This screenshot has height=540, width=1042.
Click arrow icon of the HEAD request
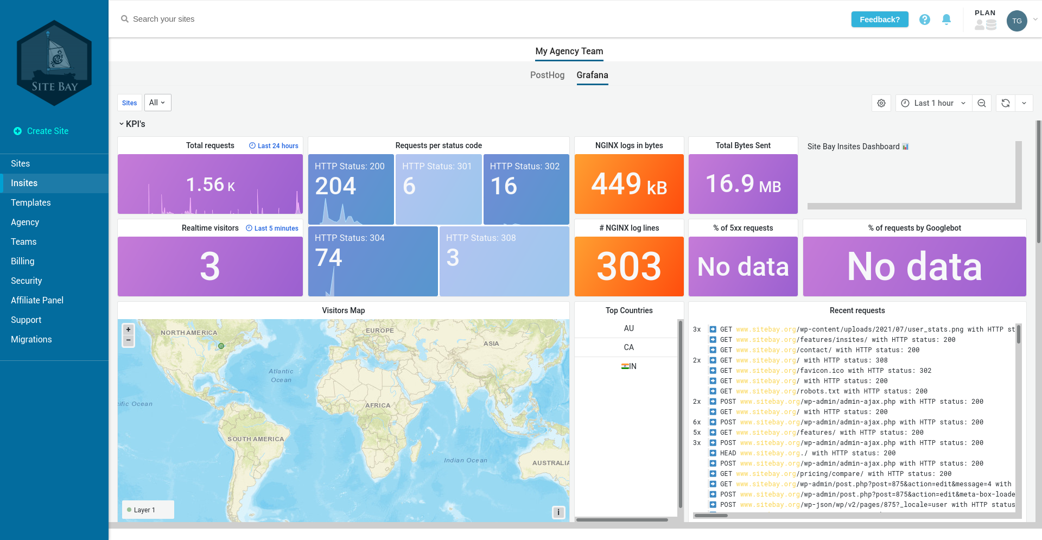click(713, 453)
